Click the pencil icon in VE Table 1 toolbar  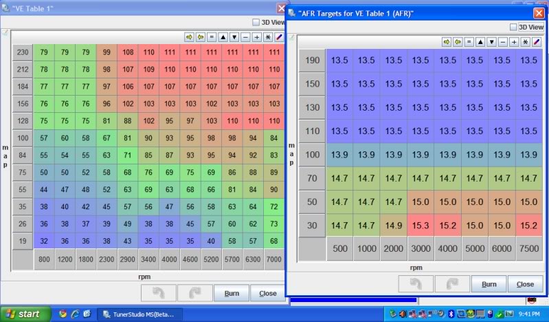click(x=279, y=37)
